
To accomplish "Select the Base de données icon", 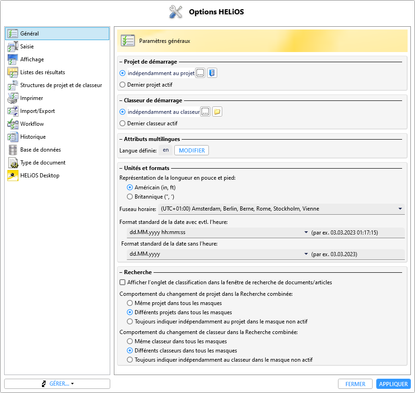I will click(x=13, y=150).
